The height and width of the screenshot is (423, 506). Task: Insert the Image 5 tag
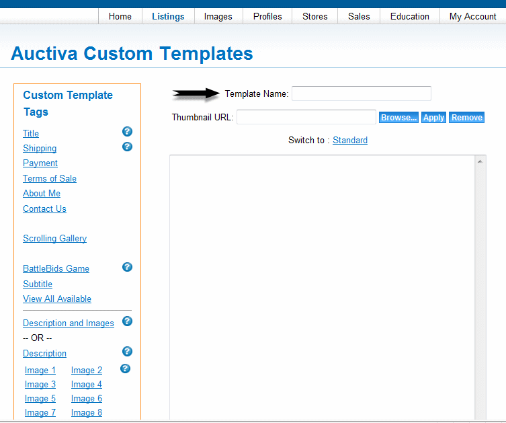pyautogui.click(x=40, y=399)
